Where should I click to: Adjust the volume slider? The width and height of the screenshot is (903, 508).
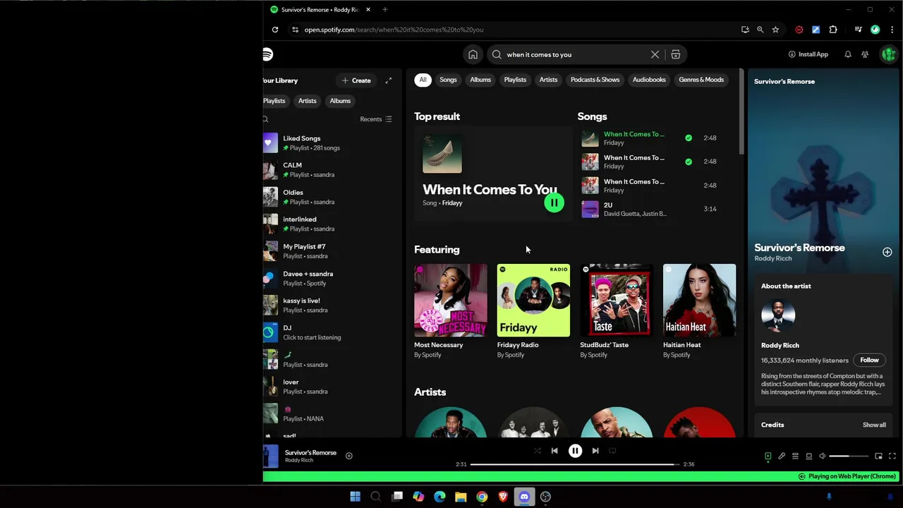[x=849, y=456]
